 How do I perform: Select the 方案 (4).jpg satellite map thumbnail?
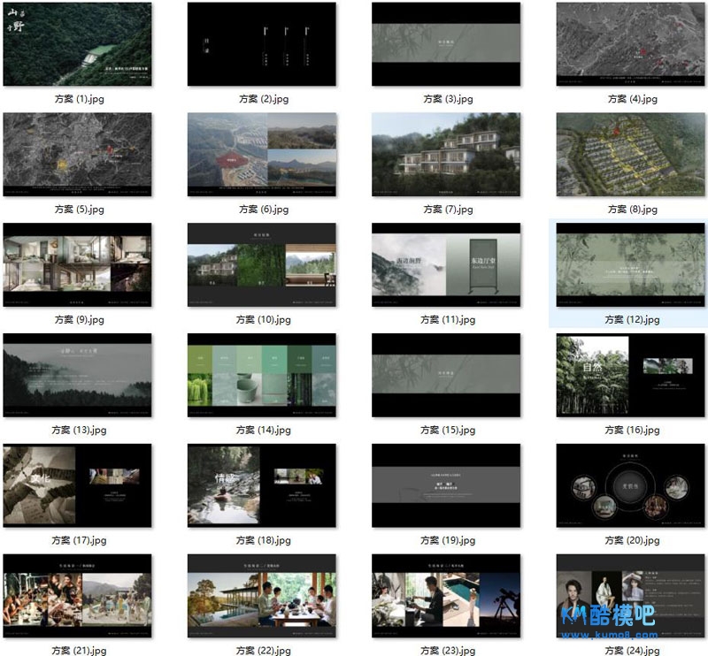(631, 44)
